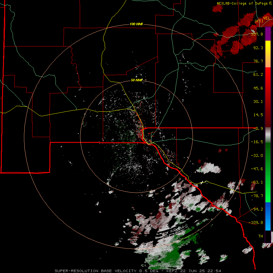273x273 pixels.
Task: Click the 61.2 velocity scale value
Action: click(258, 75)
